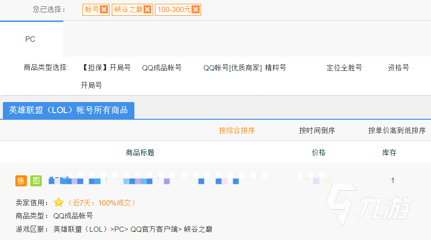Remove the 100-300元 price filter

tap(195, 10)
